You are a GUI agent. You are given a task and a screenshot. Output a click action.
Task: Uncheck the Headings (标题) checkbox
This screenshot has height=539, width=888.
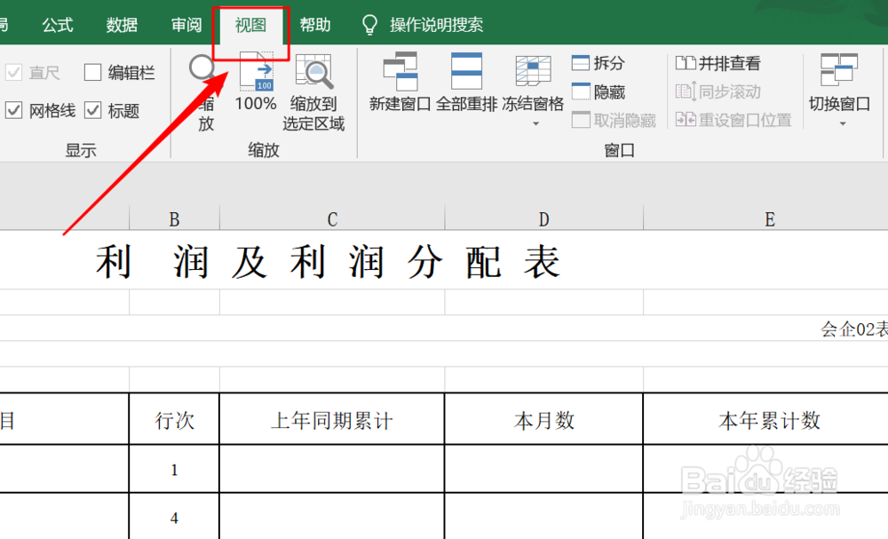point(92,110)
